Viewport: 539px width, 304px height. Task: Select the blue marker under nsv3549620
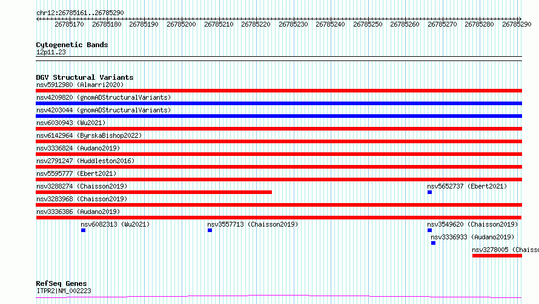[x=430, y=230]
